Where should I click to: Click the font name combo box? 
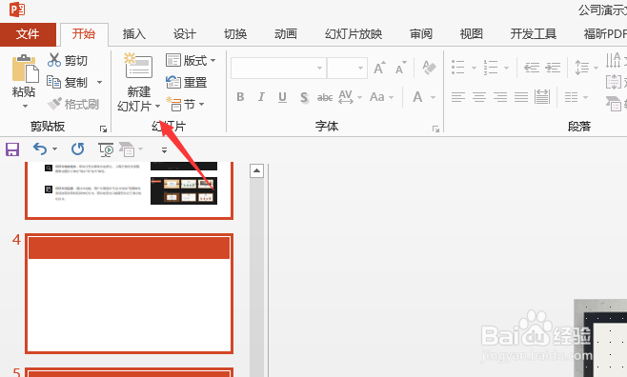pyautogui.click(x=278, y=68)
